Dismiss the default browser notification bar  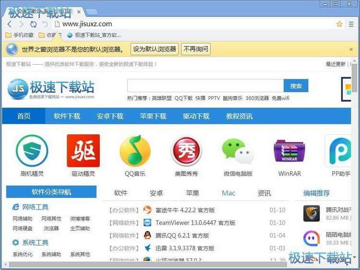click(x=351, y=49)
